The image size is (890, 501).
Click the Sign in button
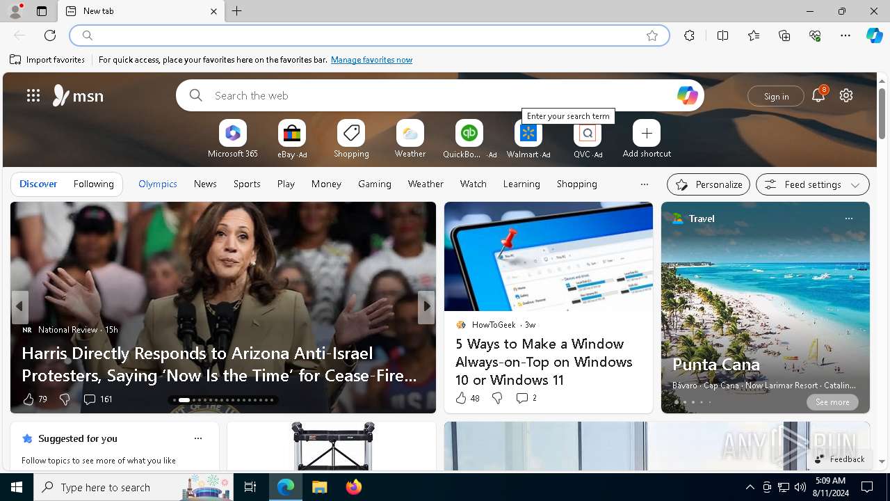click(776, 96)
